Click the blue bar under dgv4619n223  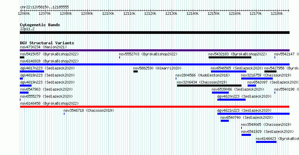click(26, 86)
